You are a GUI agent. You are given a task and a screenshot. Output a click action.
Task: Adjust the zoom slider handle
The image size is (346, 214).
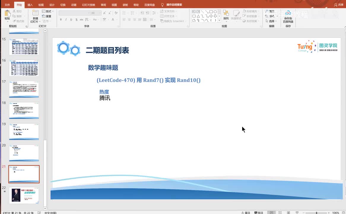point(316,213)
